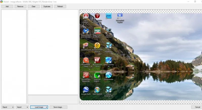The height and width of the screenshot is (110, 202).
Task: Click the Watery Desktop 3D icon
Action: (109, 90)
